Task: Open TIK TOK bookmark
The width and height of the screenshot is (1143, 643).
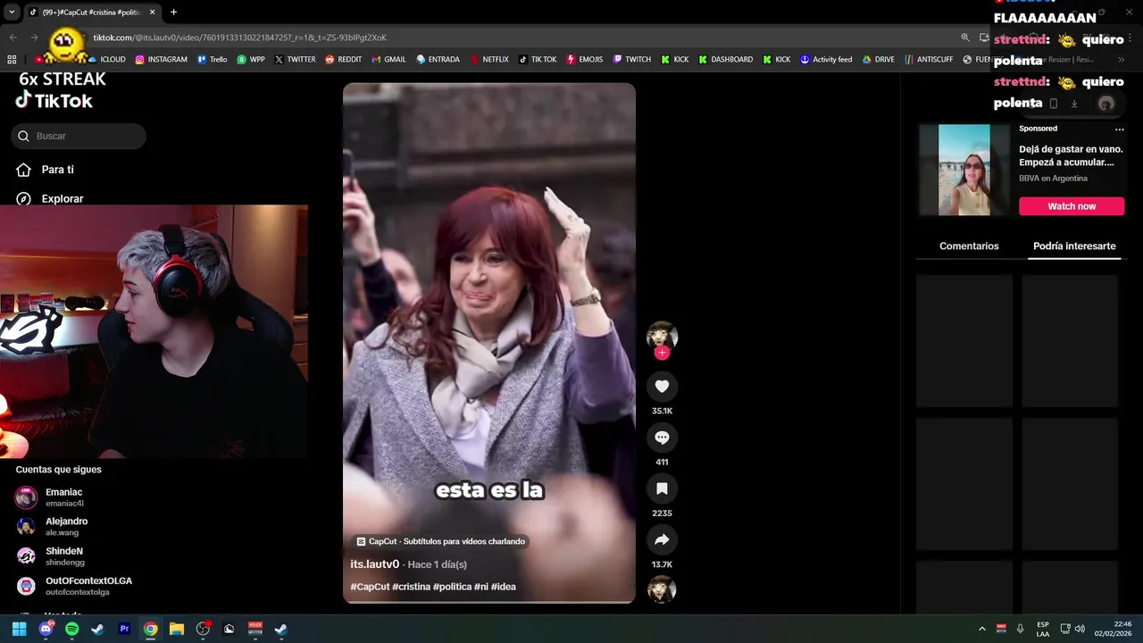Action: pos(538,60)
